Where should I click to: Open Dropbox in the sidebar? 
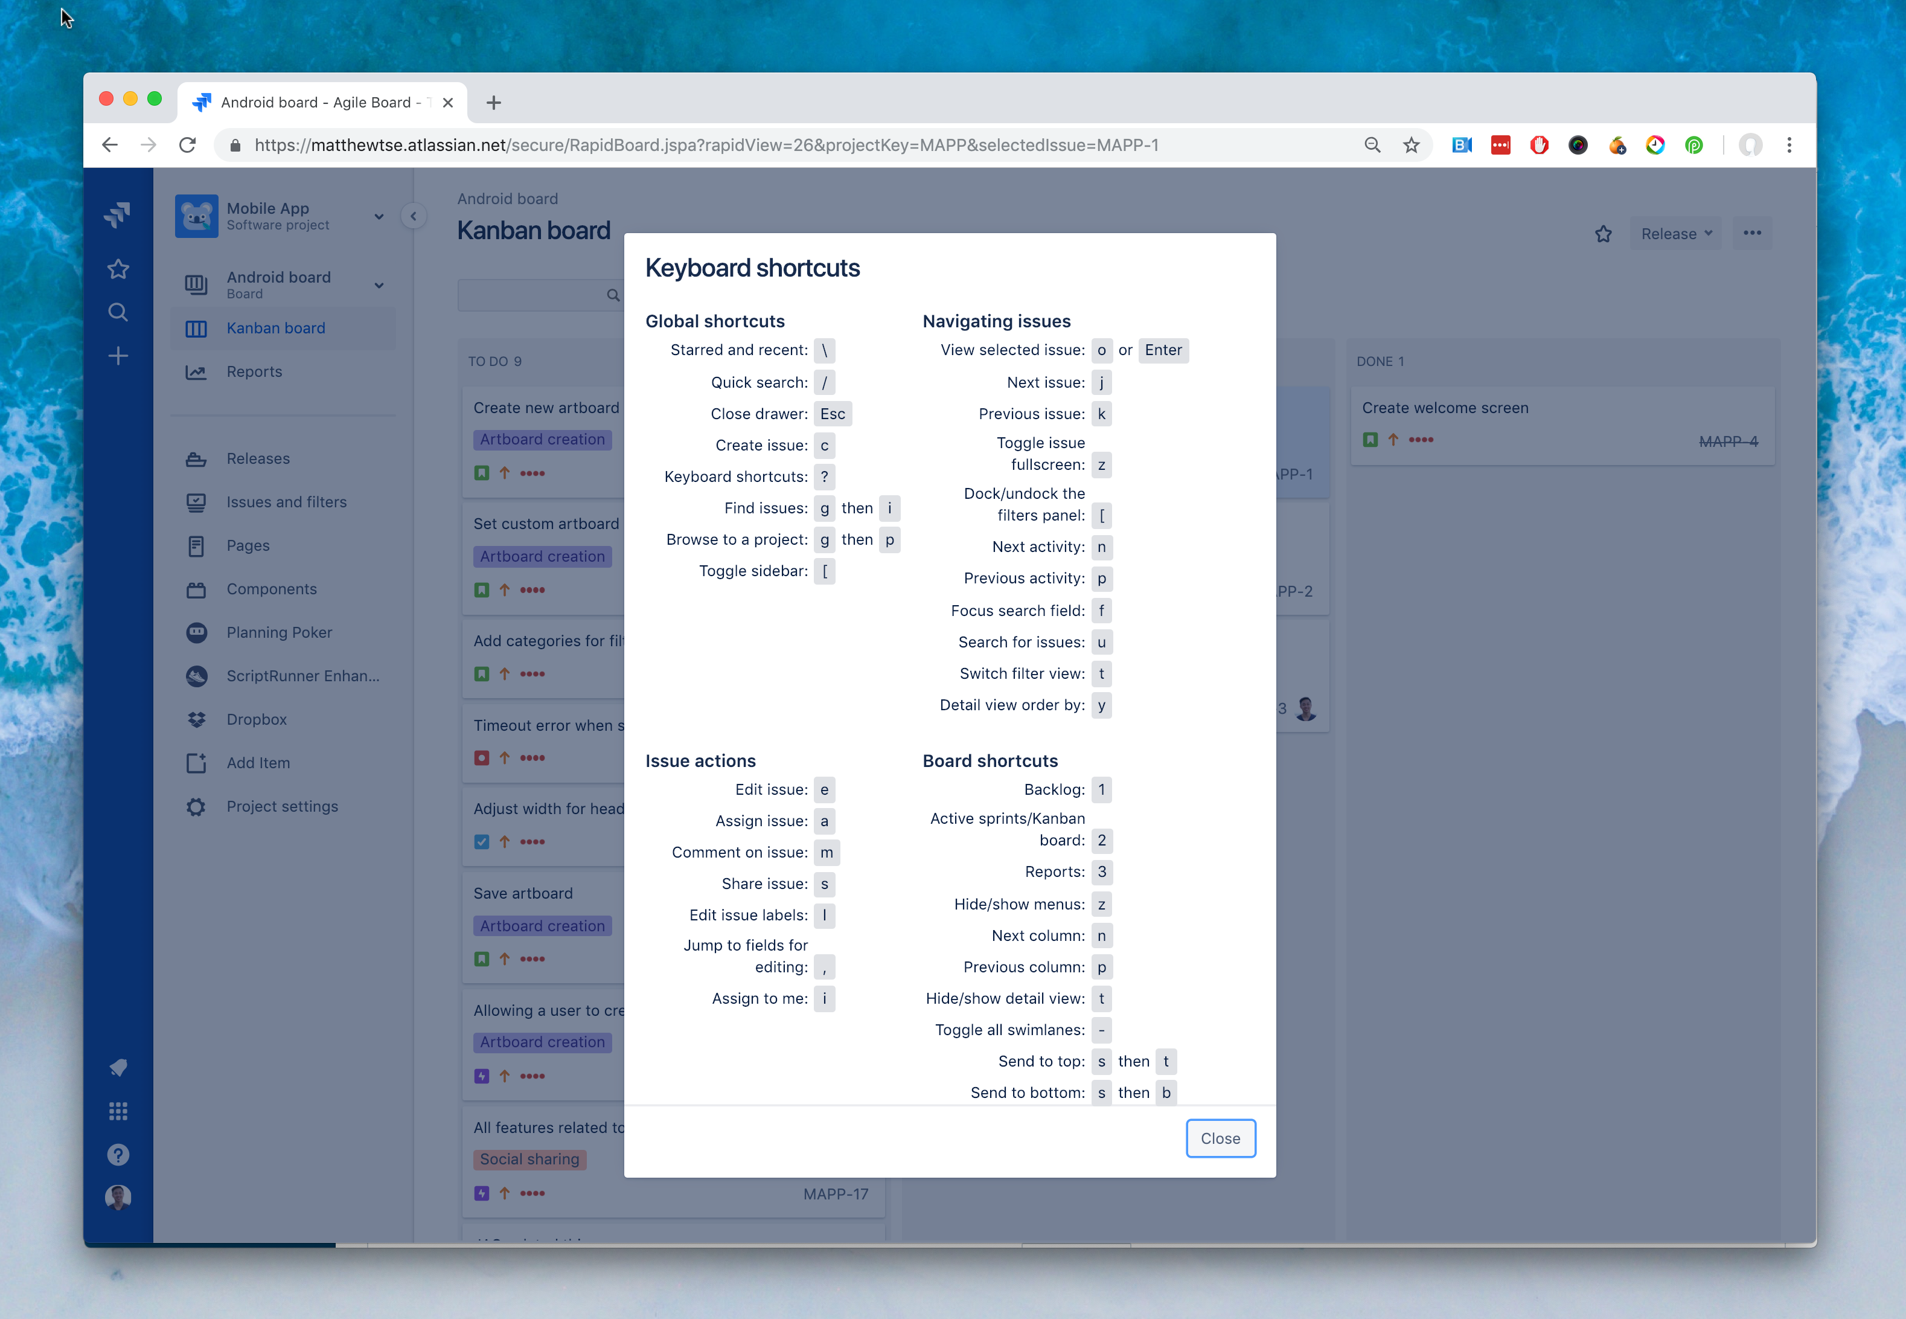(283, 719)
